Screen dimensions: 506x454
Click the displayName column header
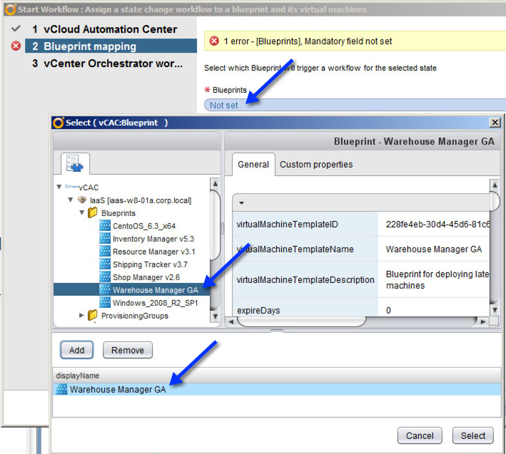[277, 376]
